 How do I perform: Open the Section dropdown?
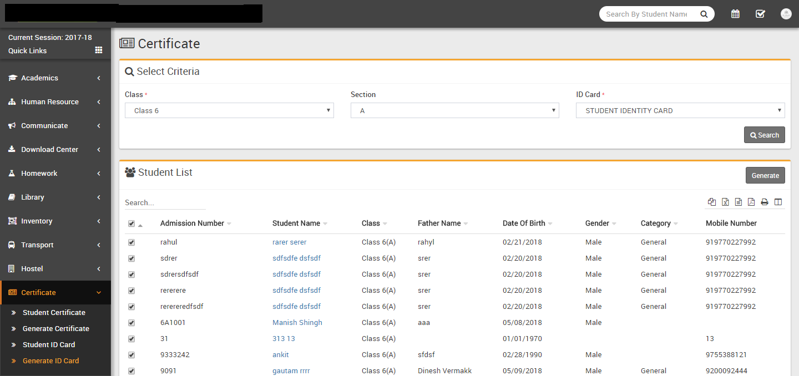[x=454, y=110]
